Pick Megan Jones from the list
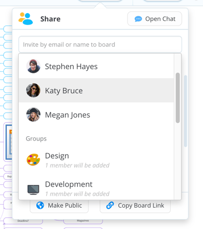Viewport: 203px width, 229px height. 96,115
